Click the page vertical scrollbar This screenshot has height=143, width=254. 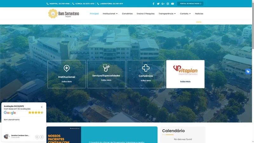pyautogui.click(x=253, y=71)
